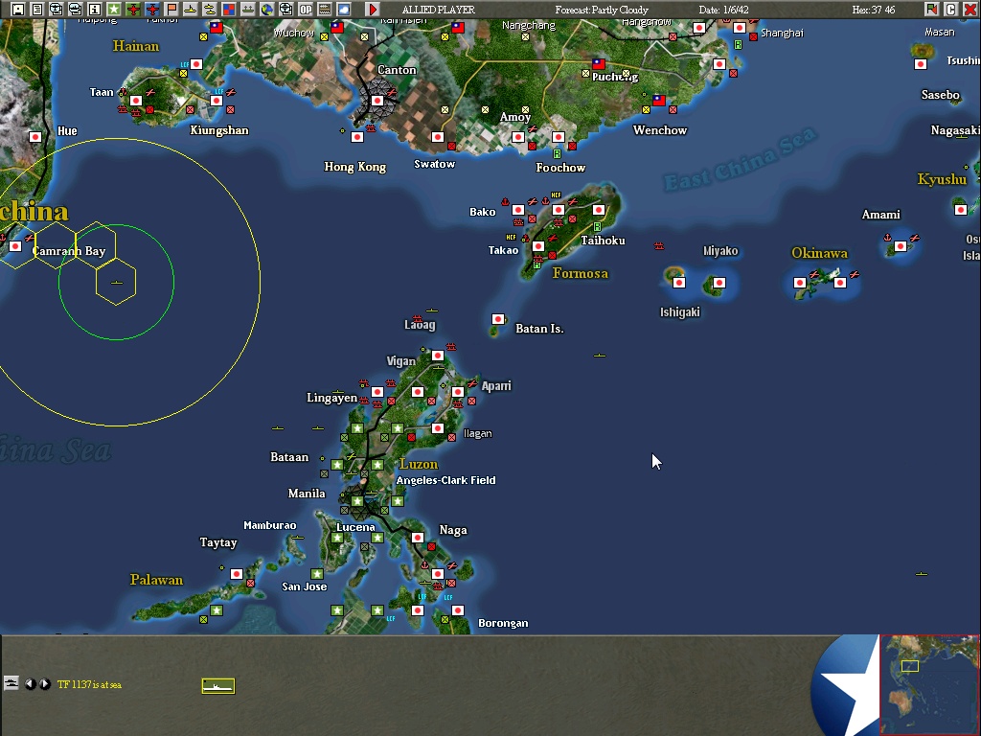Screen dimensions: 981x736
Task: Select the Manila Allied star base marker
Action: [357, 501]
